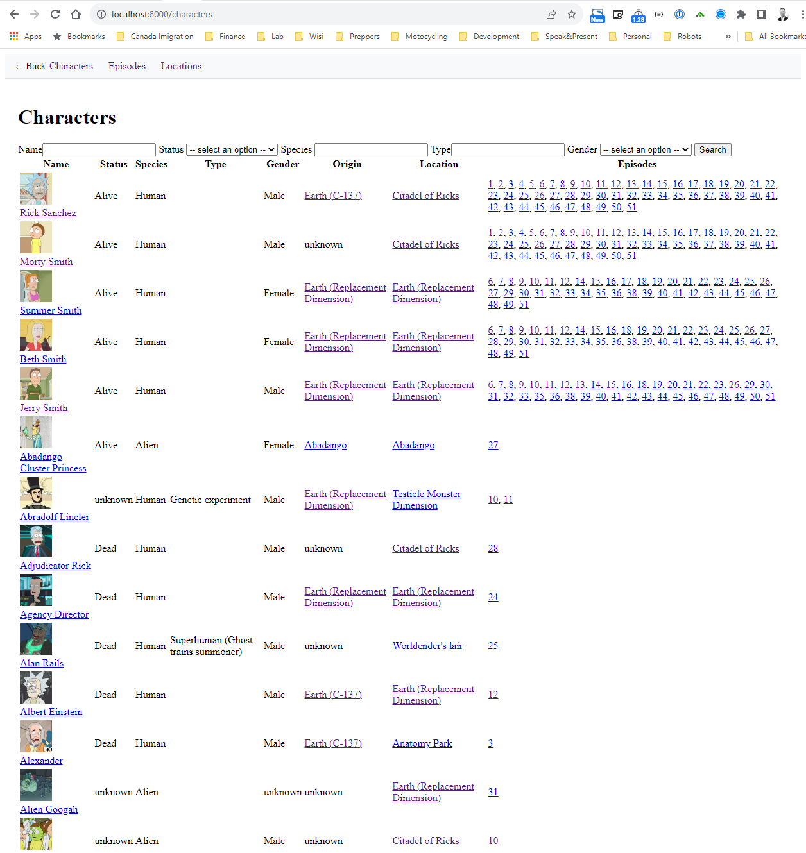Open the Testicle Monster Dimension location link

pyautogui.click(x=427, y=500)
